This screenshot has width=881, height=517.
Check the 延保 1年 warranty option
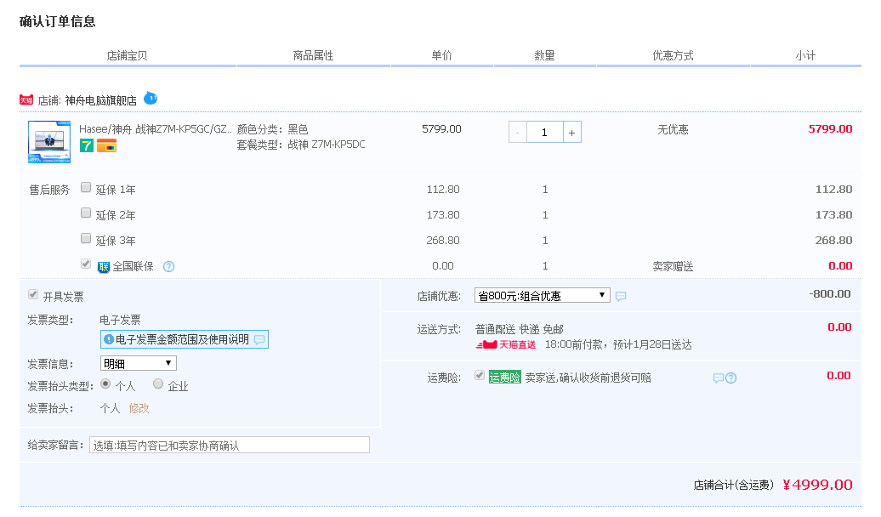(x=86, y=187)
